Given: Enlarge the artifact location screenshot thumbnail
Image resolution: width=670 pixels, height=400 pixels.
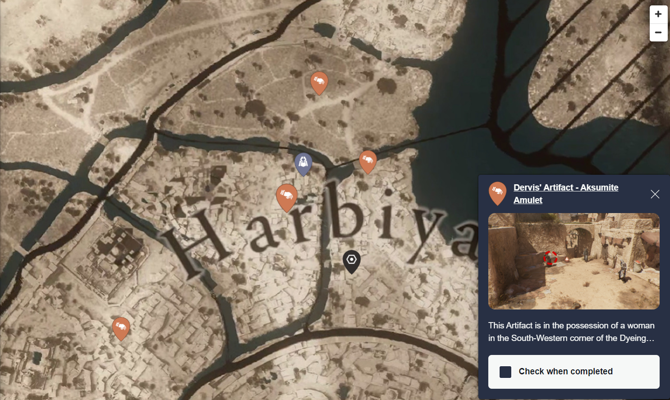Looking at the screenshot, I should coord(574,261).
